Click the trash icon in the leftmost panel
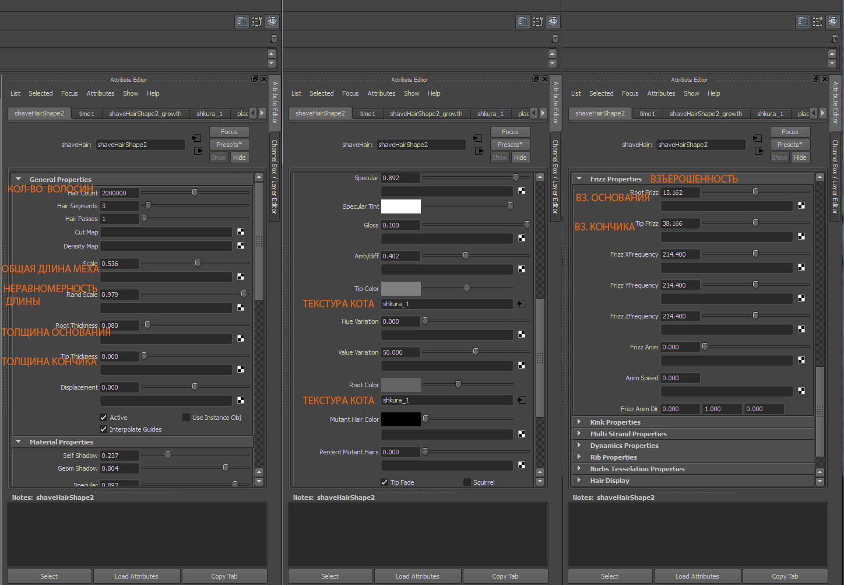844x585 pixels. click(x=274, y=39)
